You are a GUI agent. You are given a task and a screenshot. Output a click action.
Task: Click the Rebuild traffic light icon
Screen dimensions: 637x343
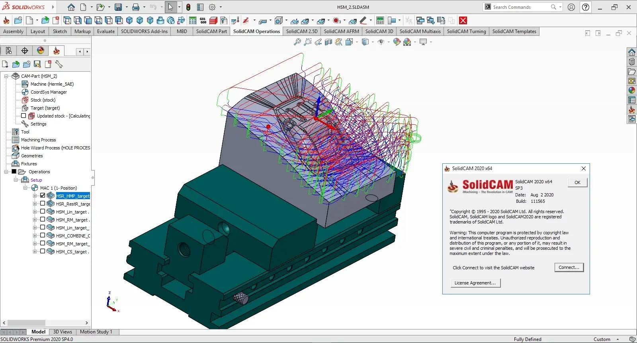coord(188,7)
